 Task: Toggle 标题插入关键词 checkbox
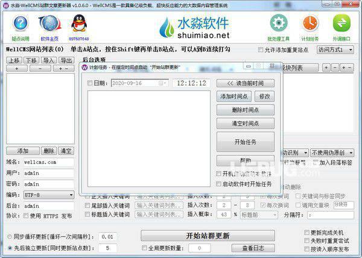click(87, 214)
